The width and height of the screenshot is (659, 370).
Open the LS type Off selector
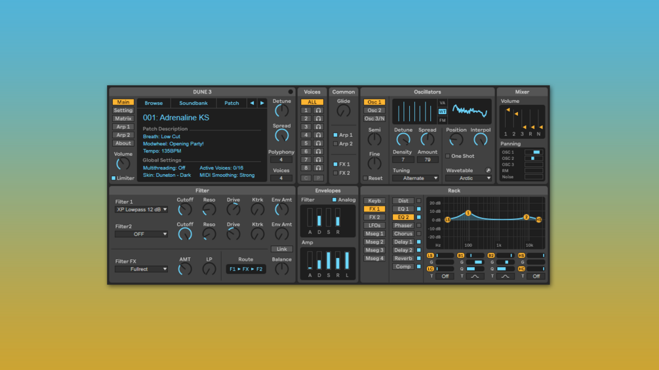(445, 276)
